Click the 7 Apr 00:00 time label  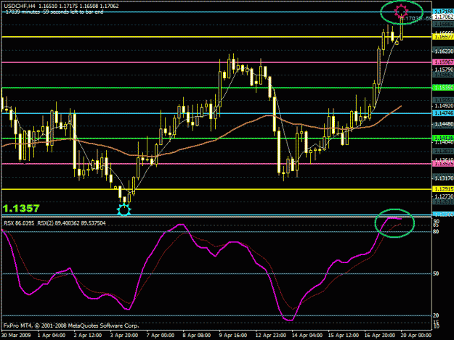coord(161,336)
